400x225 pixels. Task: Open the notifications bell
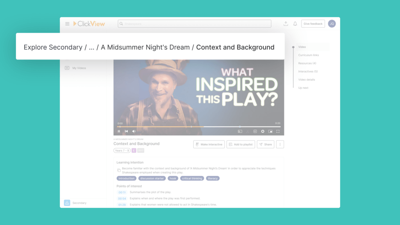point(295,24)
